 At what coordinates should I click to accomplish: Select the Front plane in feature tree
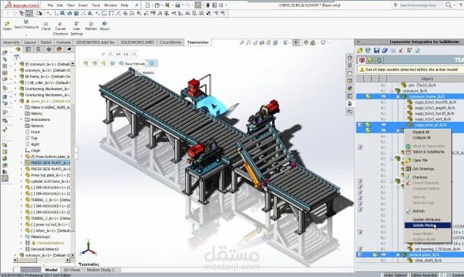pyautogui.click(x=35, y=132)
